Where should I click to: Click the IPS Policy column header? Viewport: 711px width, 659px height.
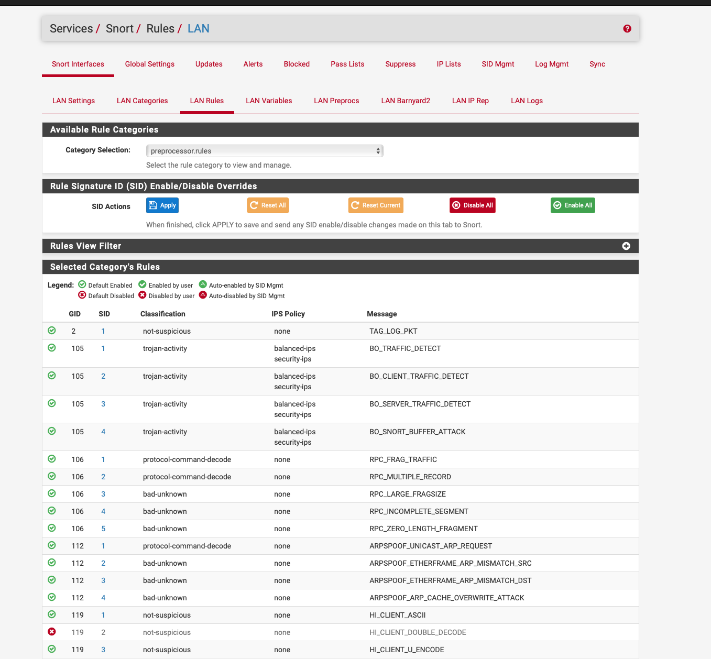point(288,314)
